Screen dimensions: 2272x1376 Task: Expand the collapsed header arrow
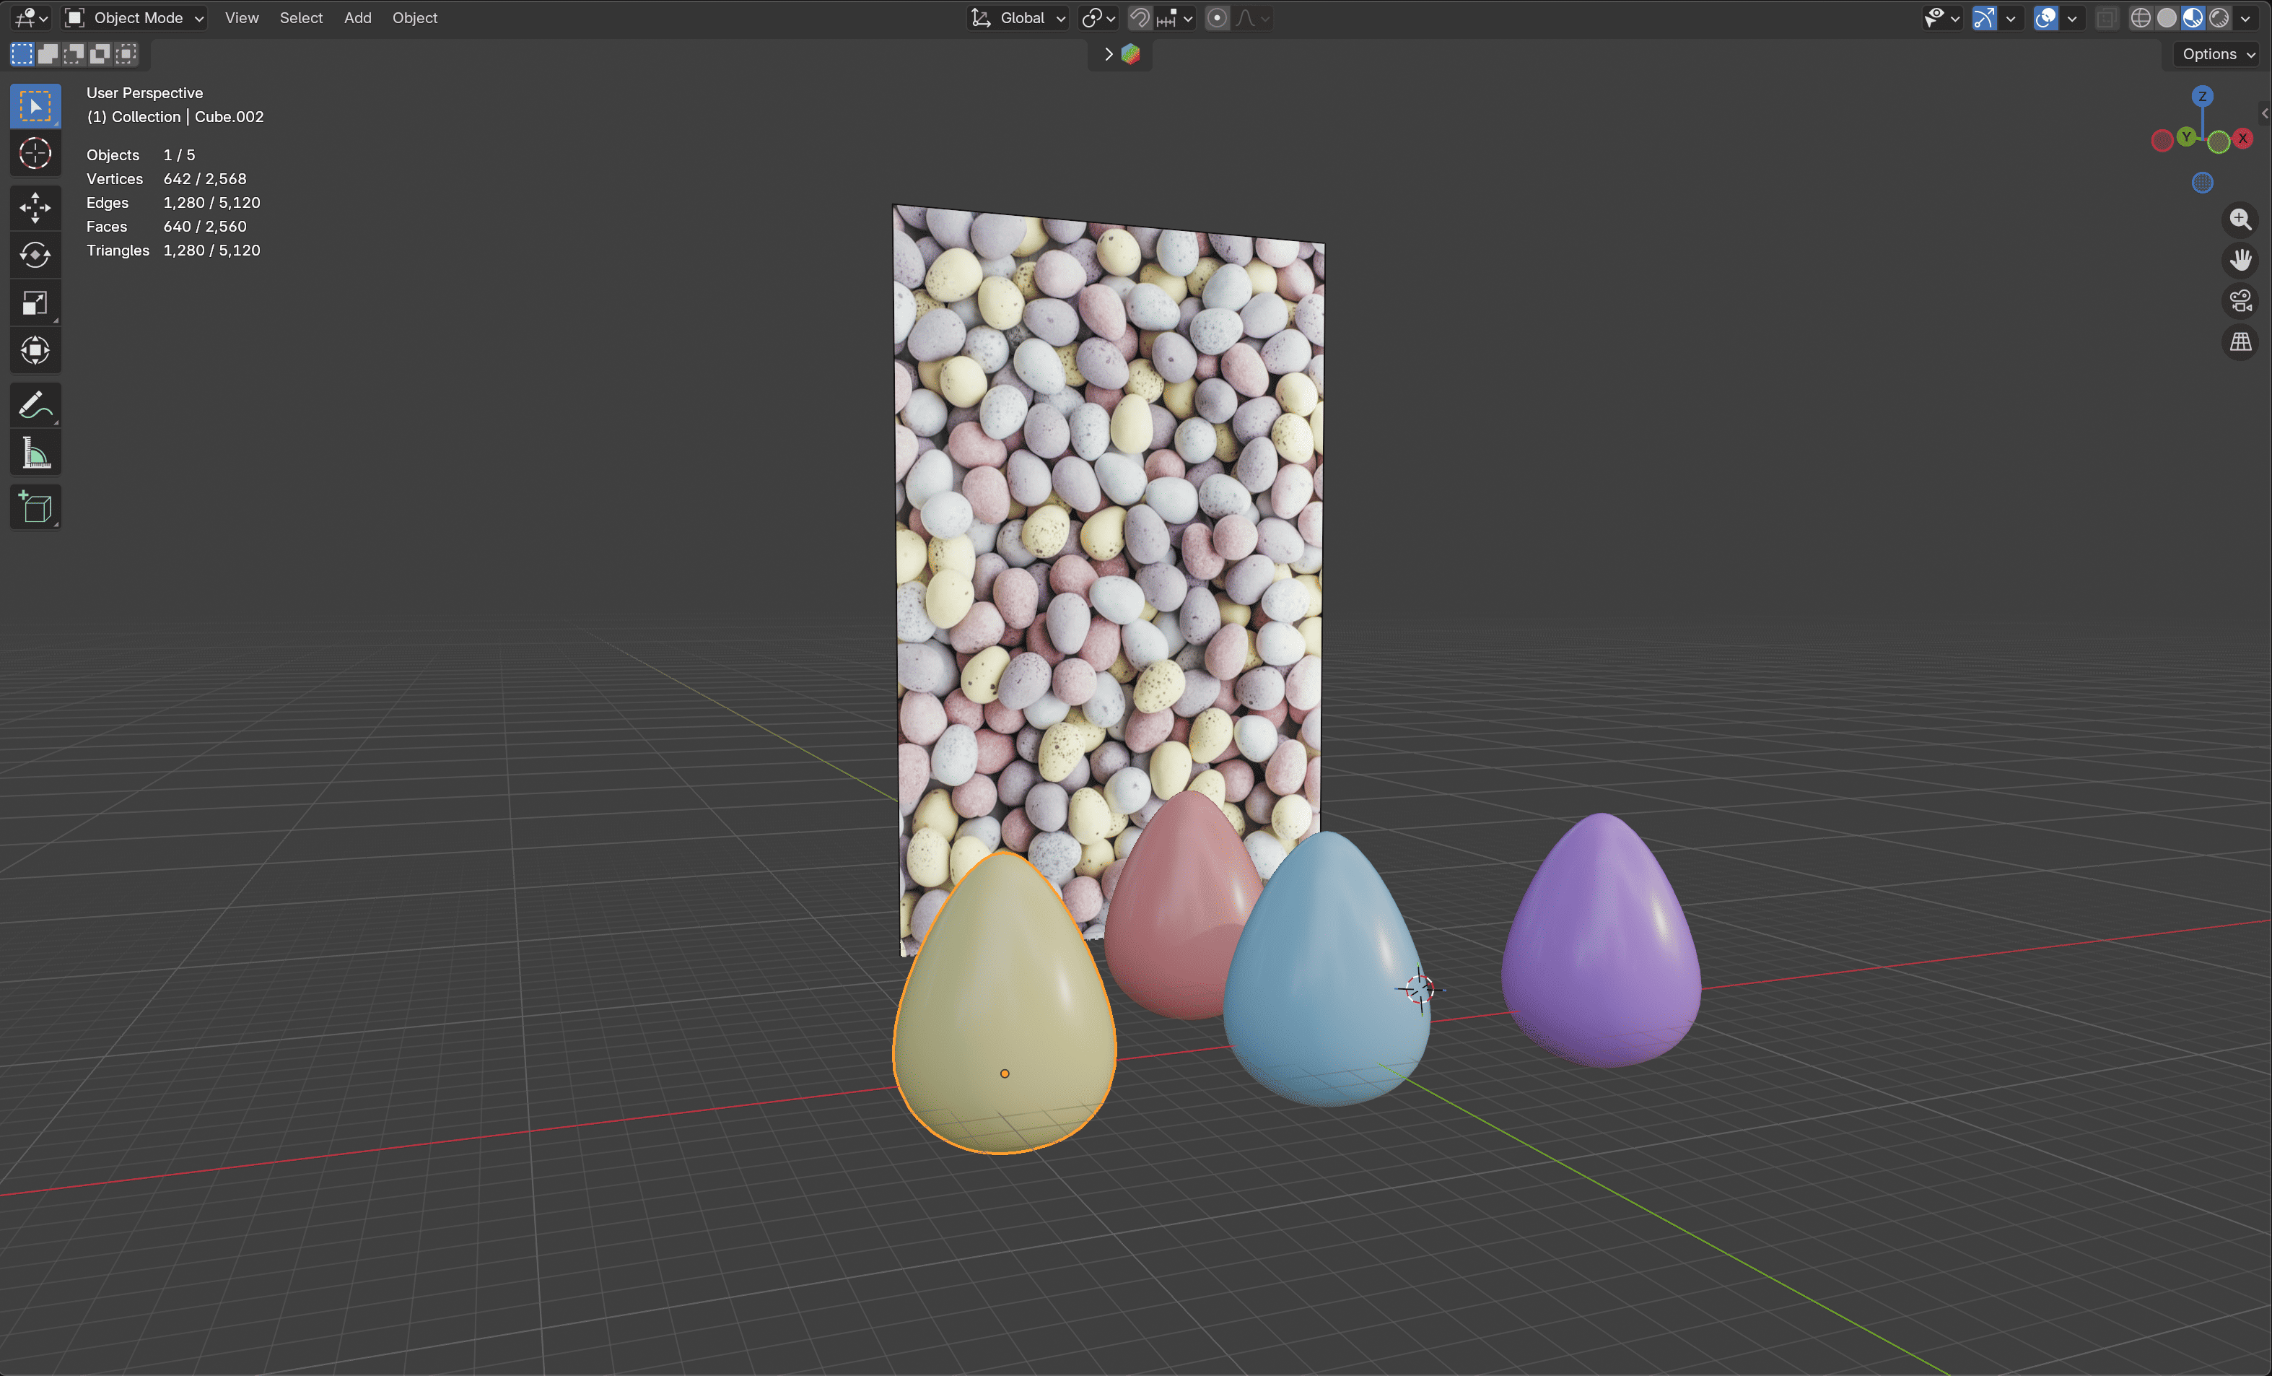tap(1109, 54)
